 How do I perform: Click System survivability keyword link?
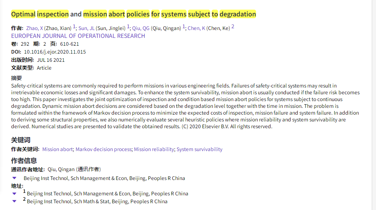click(x=199, y=149)
